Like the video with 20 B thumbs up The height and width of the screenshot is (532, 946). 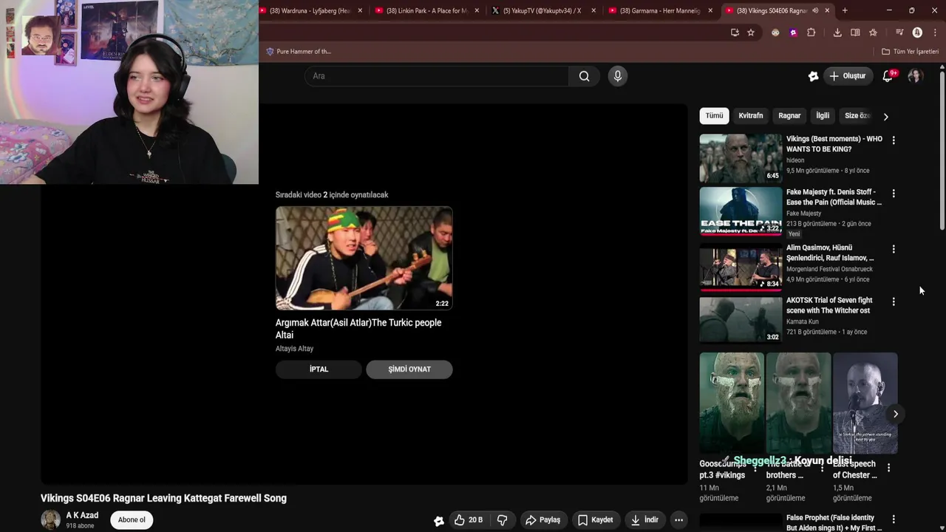[x=468, y=520]
